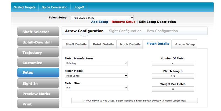This screenshot has width=221, height=111.
Task: Click the Shaft Selector sidebar button
Action: (x=38, y=32)
